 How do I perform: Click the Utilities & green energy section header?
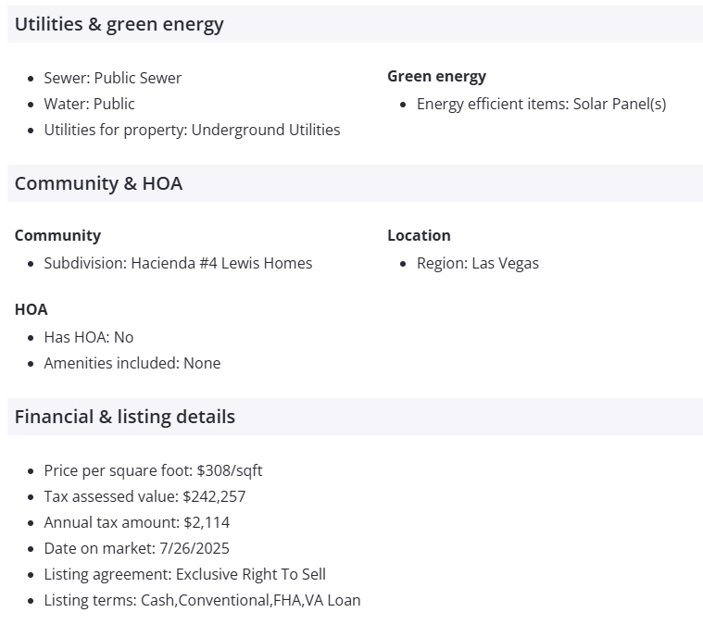(119, 24)
